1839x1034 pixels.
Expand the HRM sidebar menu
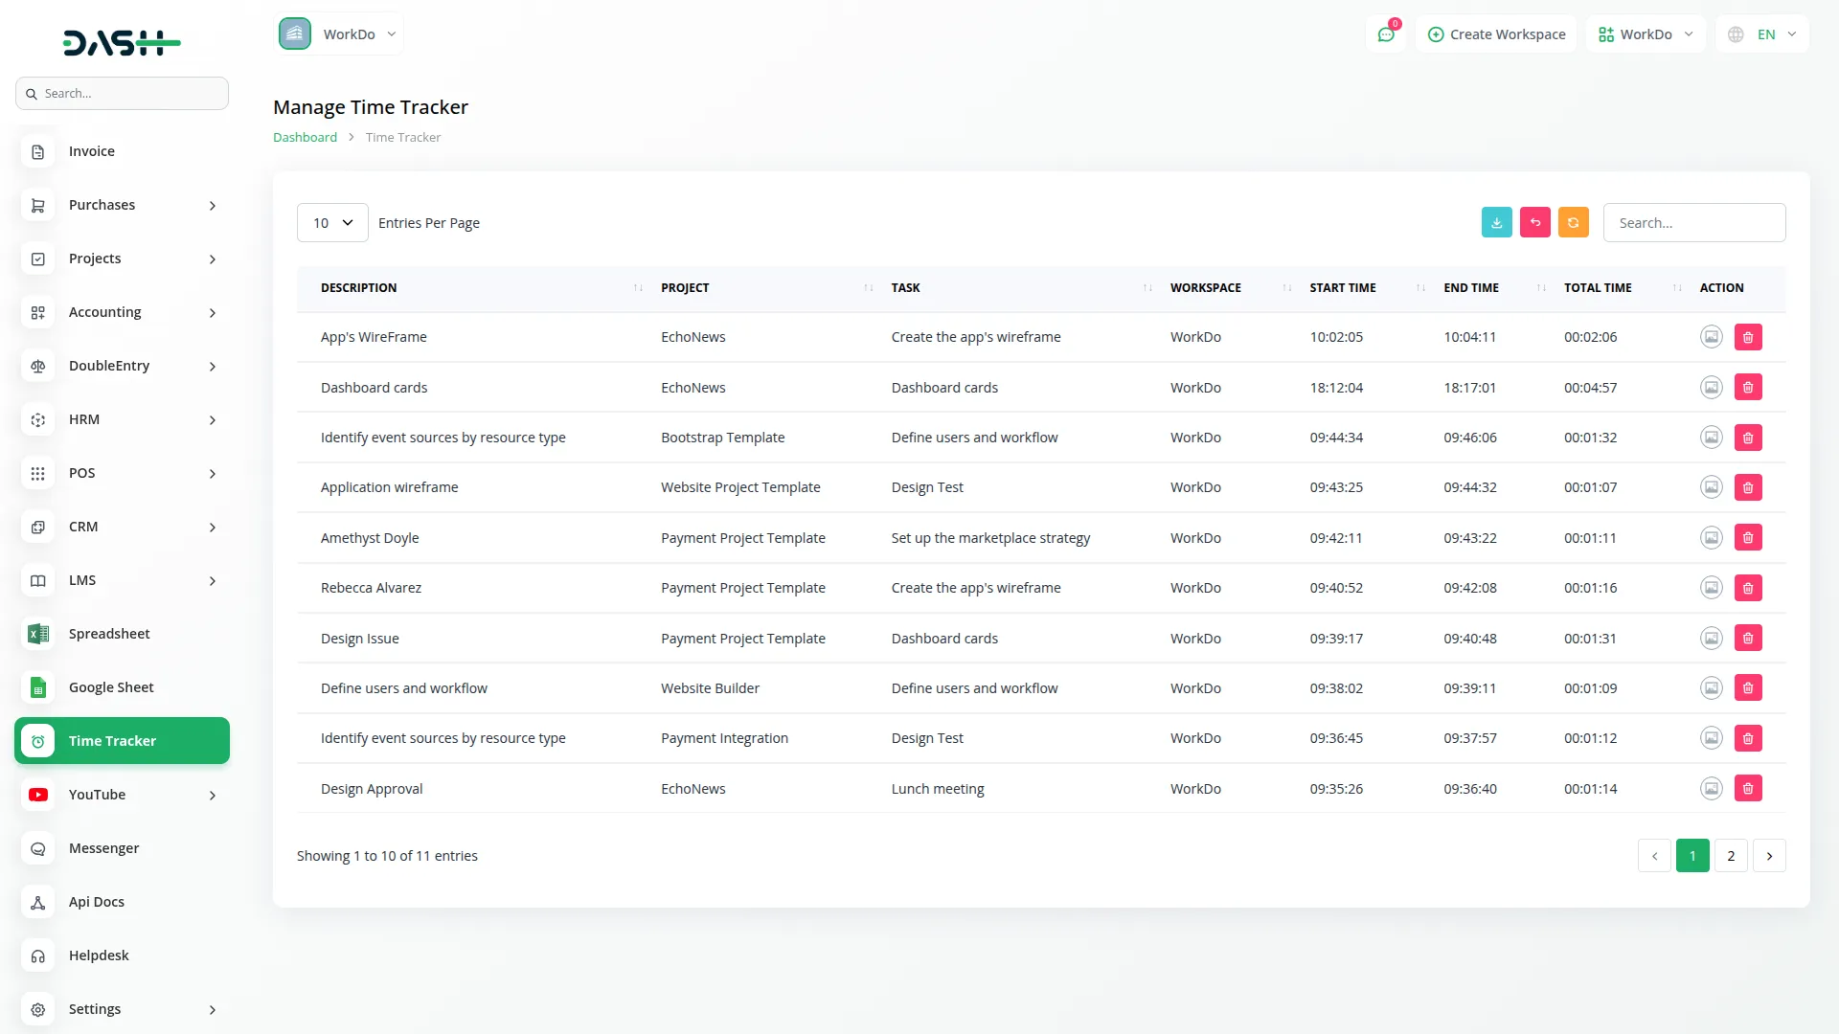pos(83,419)
